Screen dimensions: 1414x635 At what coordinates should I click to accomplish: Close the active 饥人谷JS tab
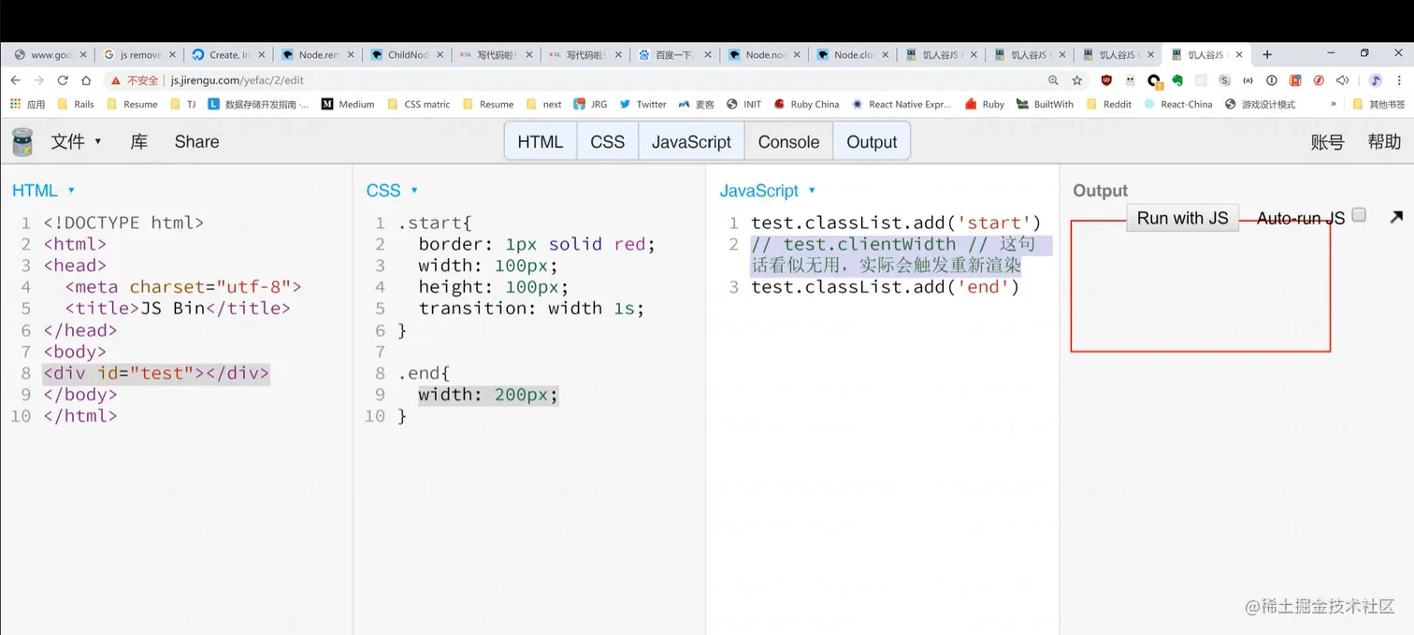click(x=1239, y=55)
